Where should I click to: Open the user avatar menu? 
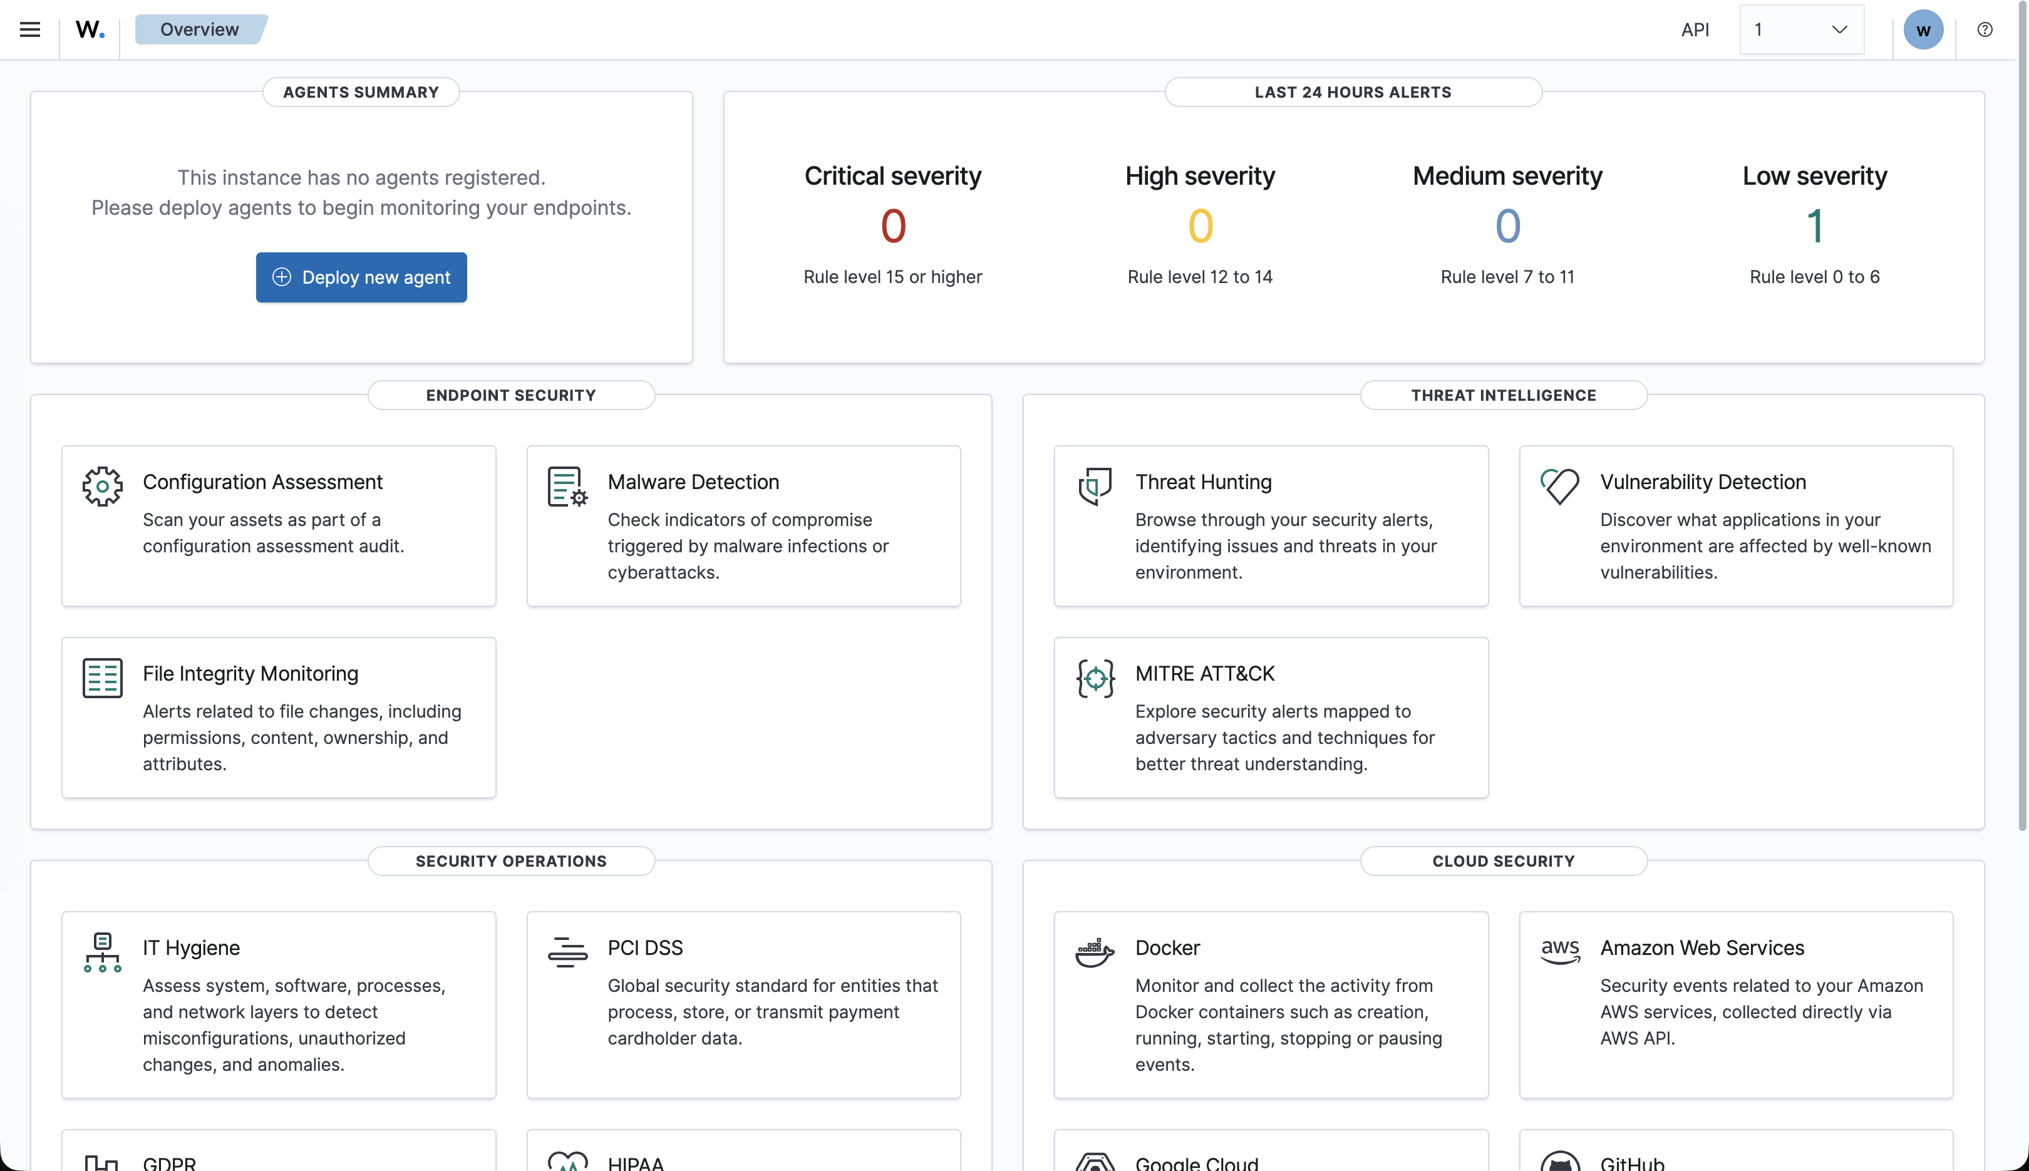[x=1923, y=30]
